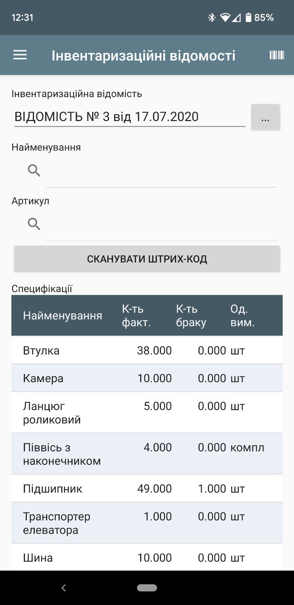294x605 pixels.
Task: Tap the barcode scanner icon in header
Action: tap(277, 55)
